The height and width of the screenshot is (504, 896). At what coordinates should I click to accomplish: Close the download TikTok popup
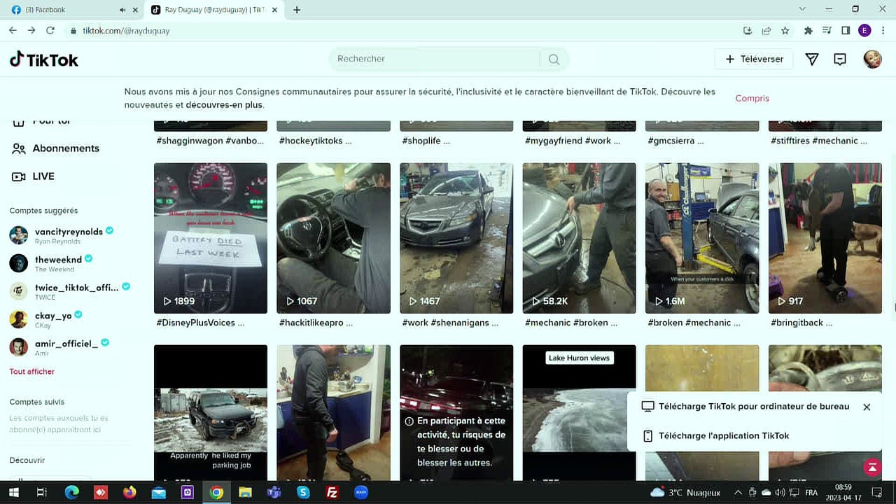click(867, 407)
